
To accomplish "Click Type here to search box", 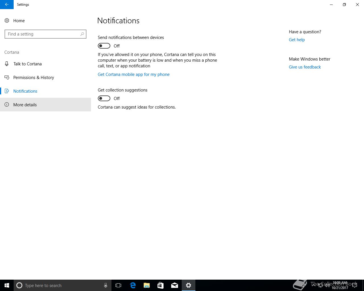I will (x=62, y=285).
